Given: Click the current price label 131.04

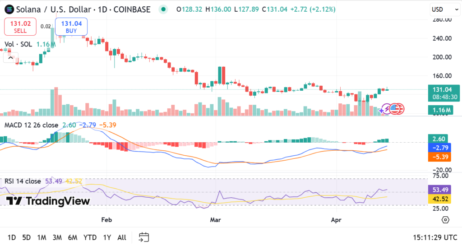Looking at the screenshot, I should coord(444,93).
